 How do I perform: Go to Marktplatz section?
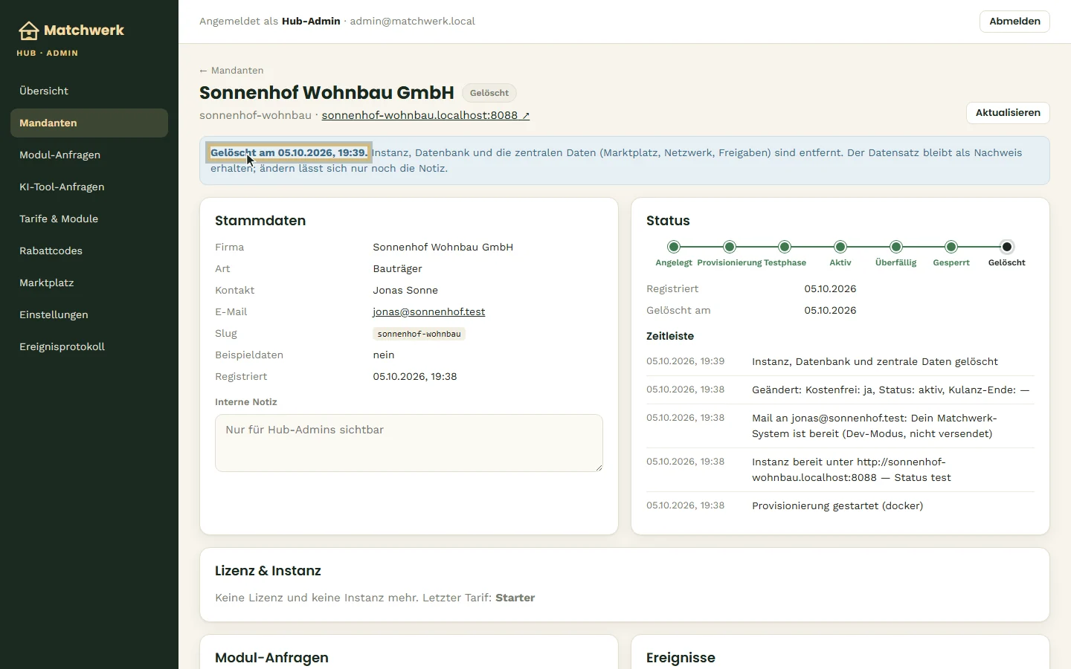[89, 282]
